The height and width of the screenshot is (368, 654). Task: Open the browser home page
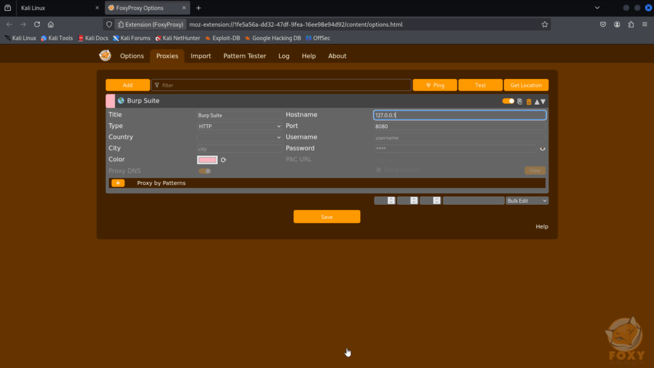click(50, 25)
